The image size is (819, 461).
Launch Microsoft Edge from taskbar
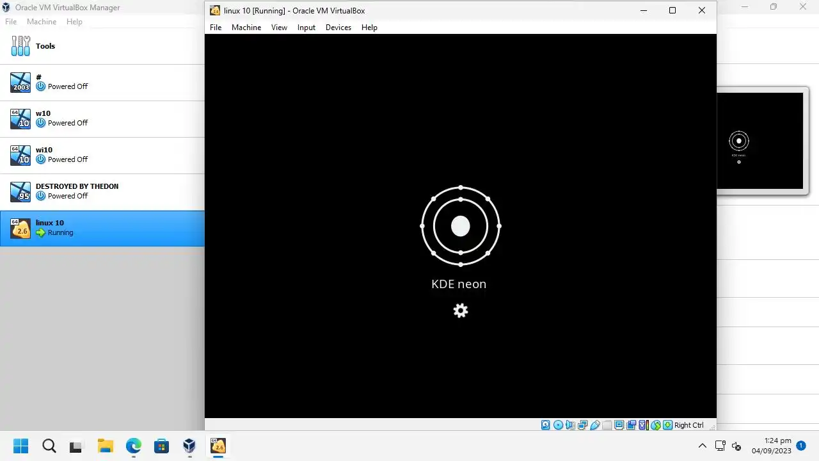[x=133, y=446]
